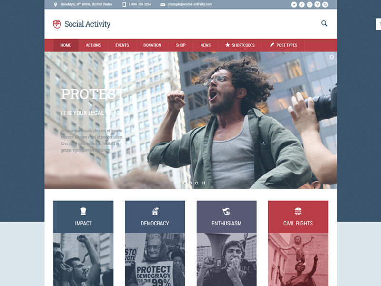The width and height of the screenshot is (381, 286).
Task: Go to the Donation page
Action: (152, 45)
